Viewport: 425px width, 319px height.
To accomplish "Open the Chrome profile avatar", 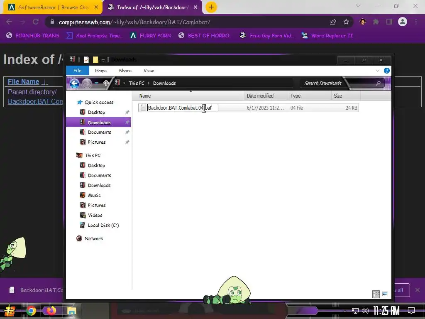I will [403, 22].
